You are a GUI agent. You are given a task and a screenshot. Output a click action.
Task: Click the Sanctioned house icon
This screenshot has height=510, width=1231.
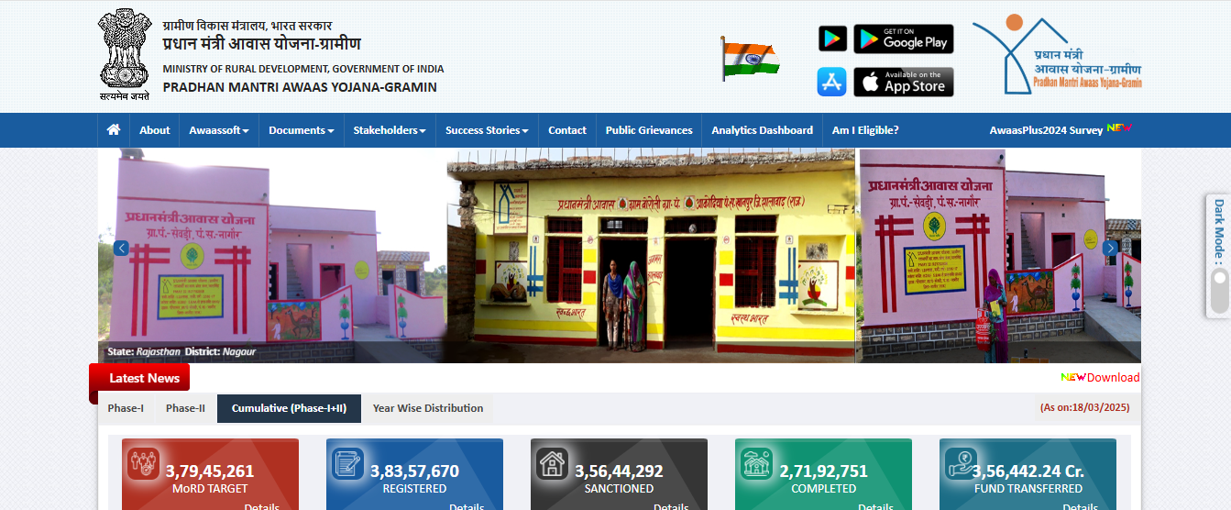click(x=553, y=463)
